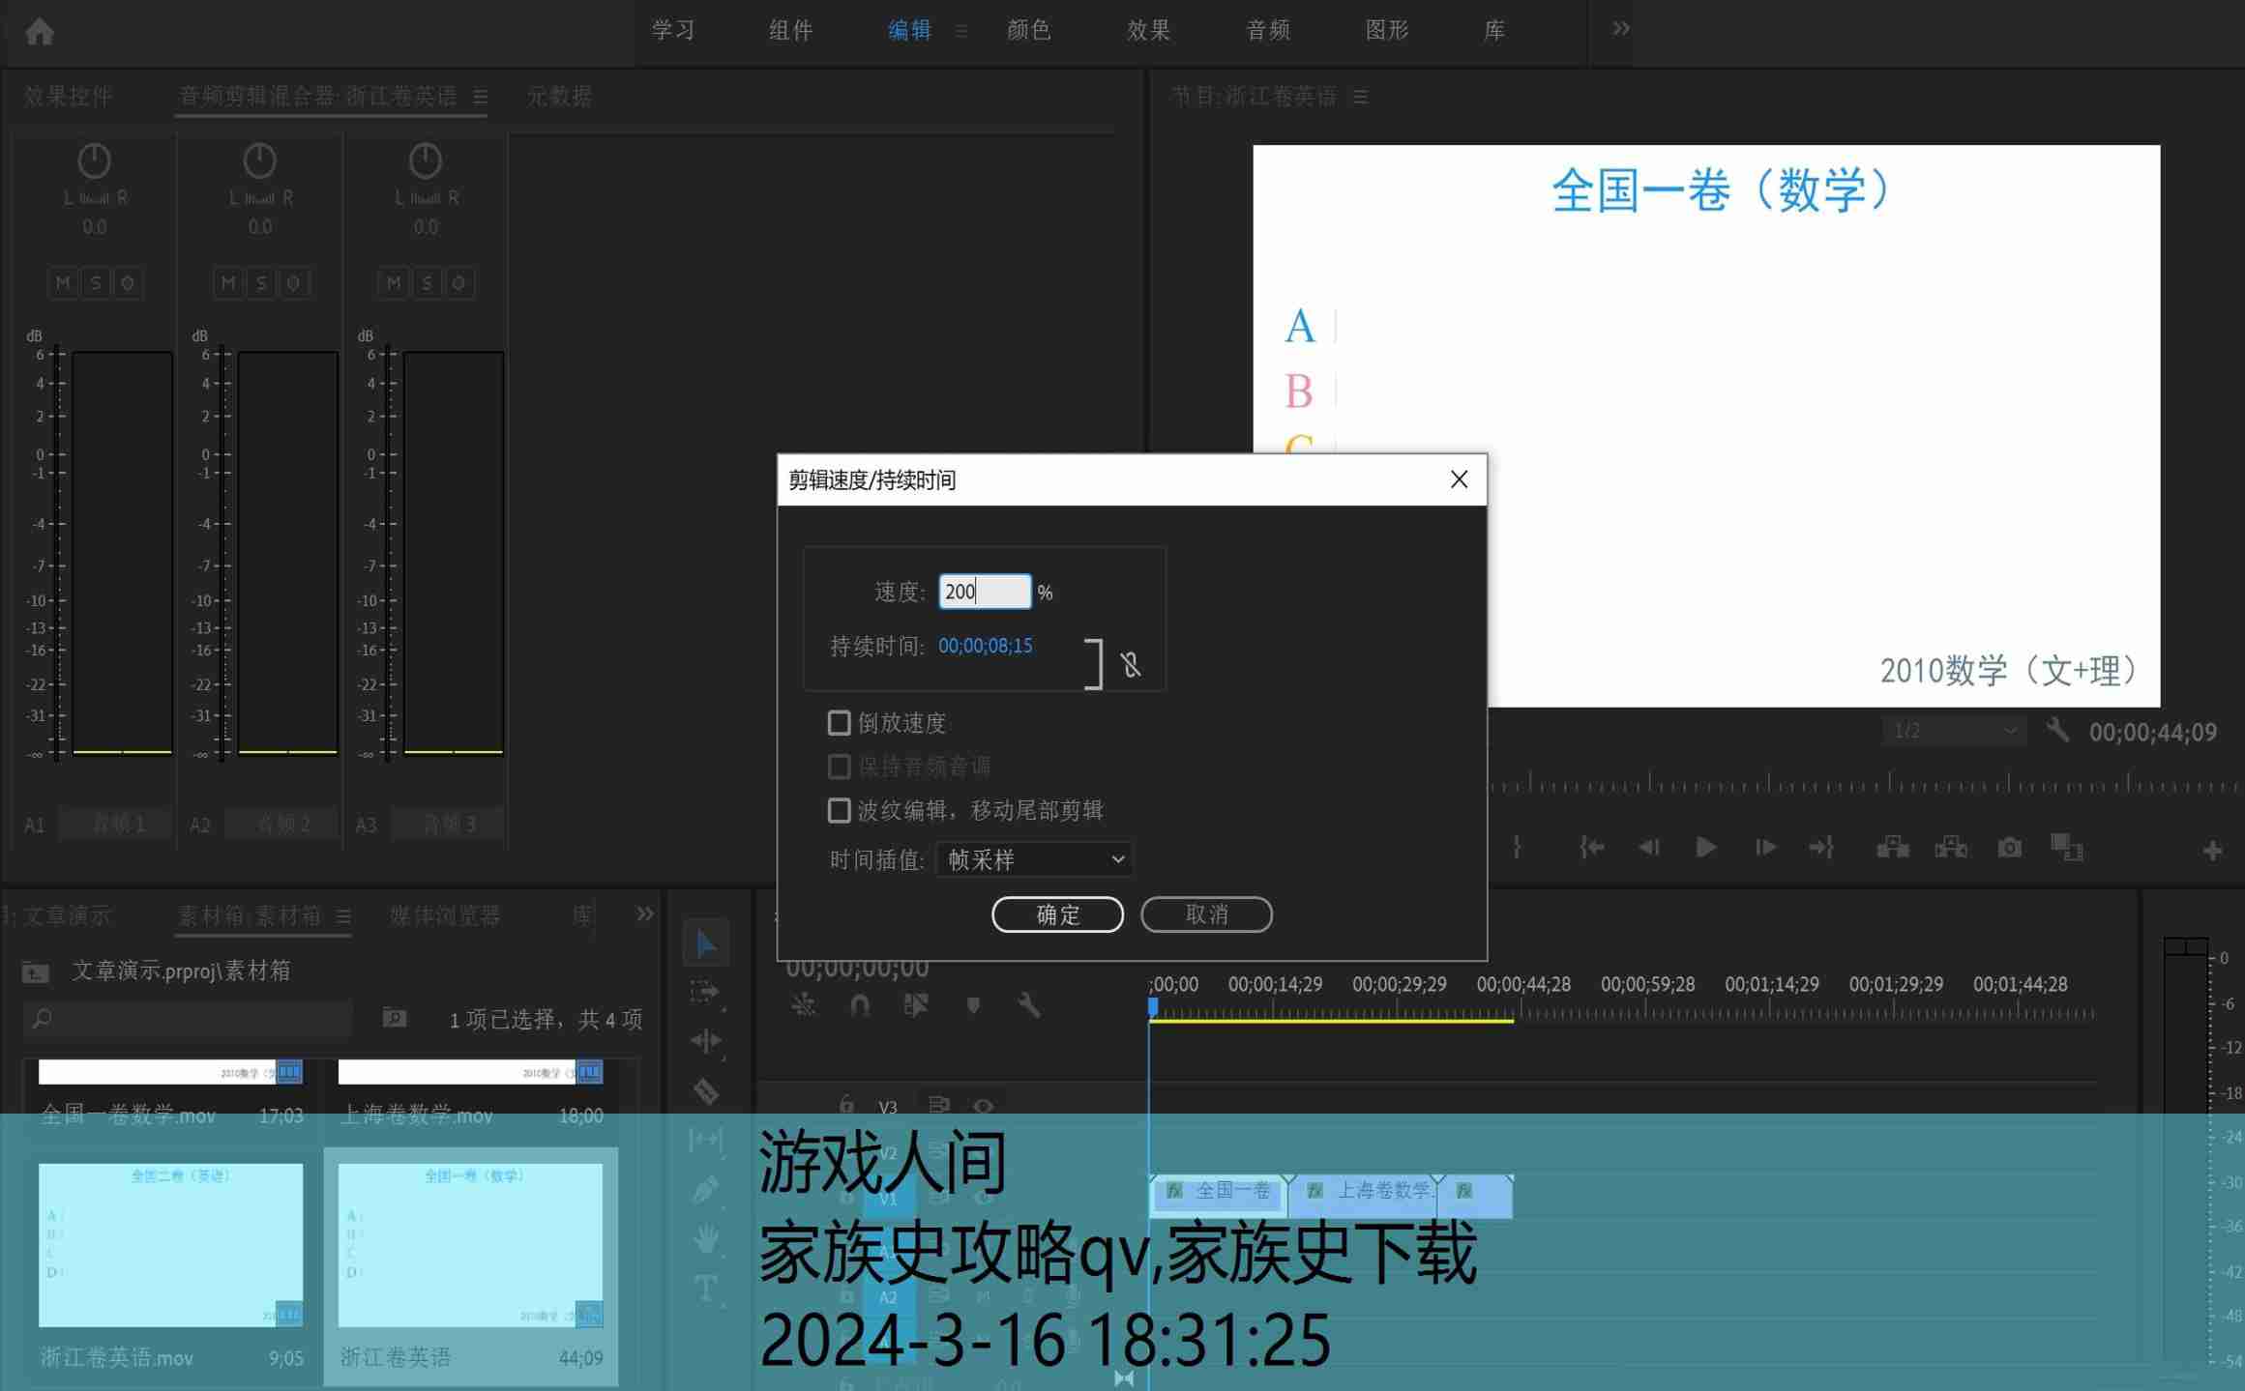Screen dimensions: 2245x1391
Task: Click Go to Out point button
Action: coord(1822,848)
